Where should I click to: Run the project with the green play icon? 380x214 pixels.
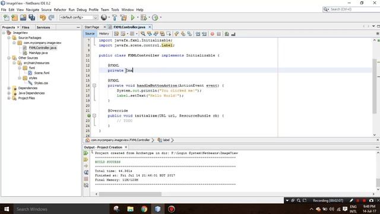coord(132,17)
